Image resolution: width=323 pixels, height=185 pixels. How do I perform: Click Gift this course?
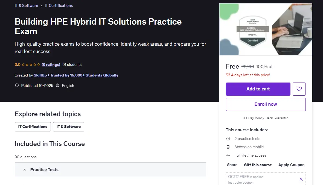258,165
